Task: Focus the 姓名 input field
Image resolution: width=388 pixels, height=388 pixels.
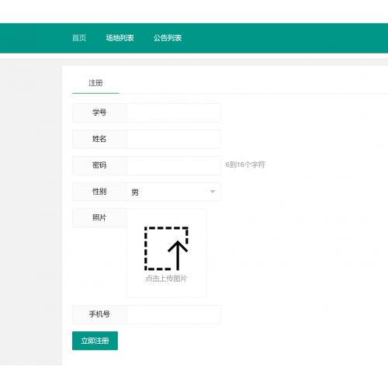Action: click(173, 139)
